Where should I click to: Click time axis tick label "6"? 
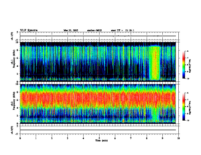click(115, 138)
